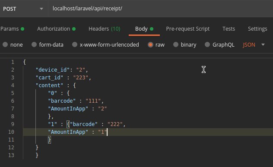This screenshot has height=167, width=273.
Task: Click the "111" barcode value
Action: pos(93,101)
